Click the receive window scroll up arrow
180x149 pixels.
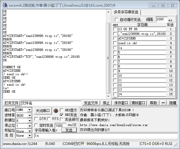(x=108, y=12)
